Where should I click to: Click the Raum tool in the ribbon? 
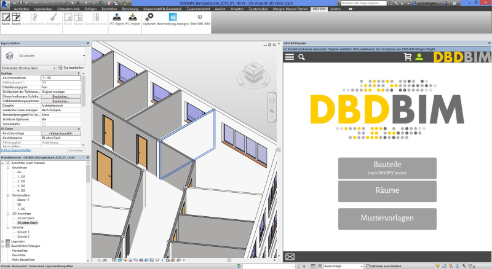(x=6, y=19)
